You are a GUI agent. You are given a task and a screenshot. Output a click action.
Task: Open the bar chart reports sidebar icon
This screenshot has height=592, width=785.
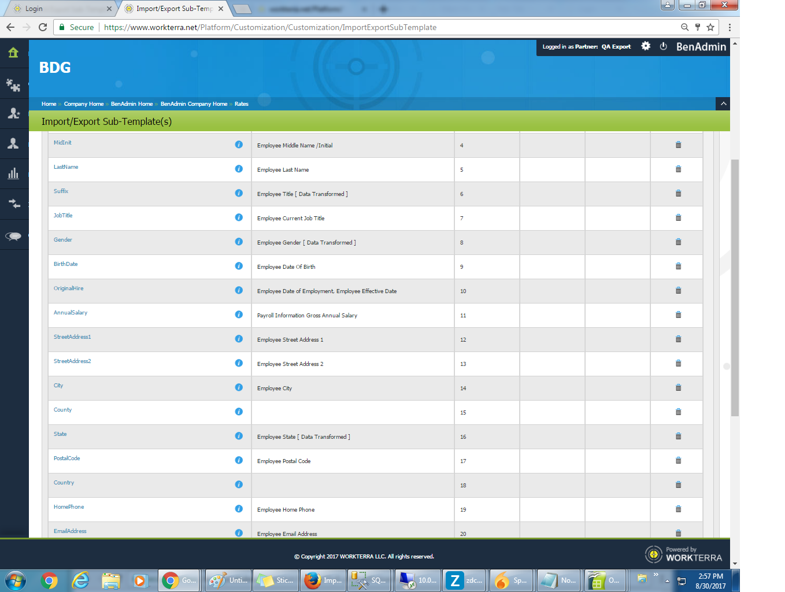click(13, 174)
